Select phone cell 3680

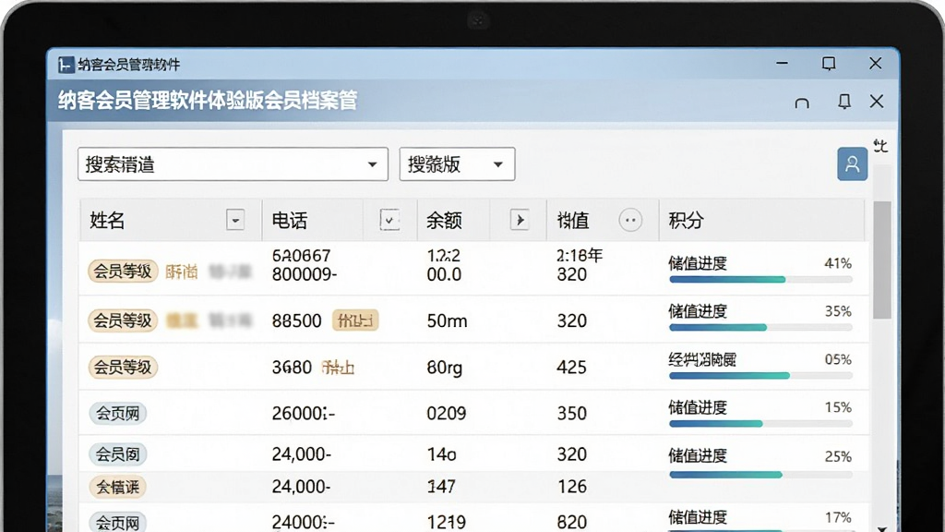[x=292, y=367]
